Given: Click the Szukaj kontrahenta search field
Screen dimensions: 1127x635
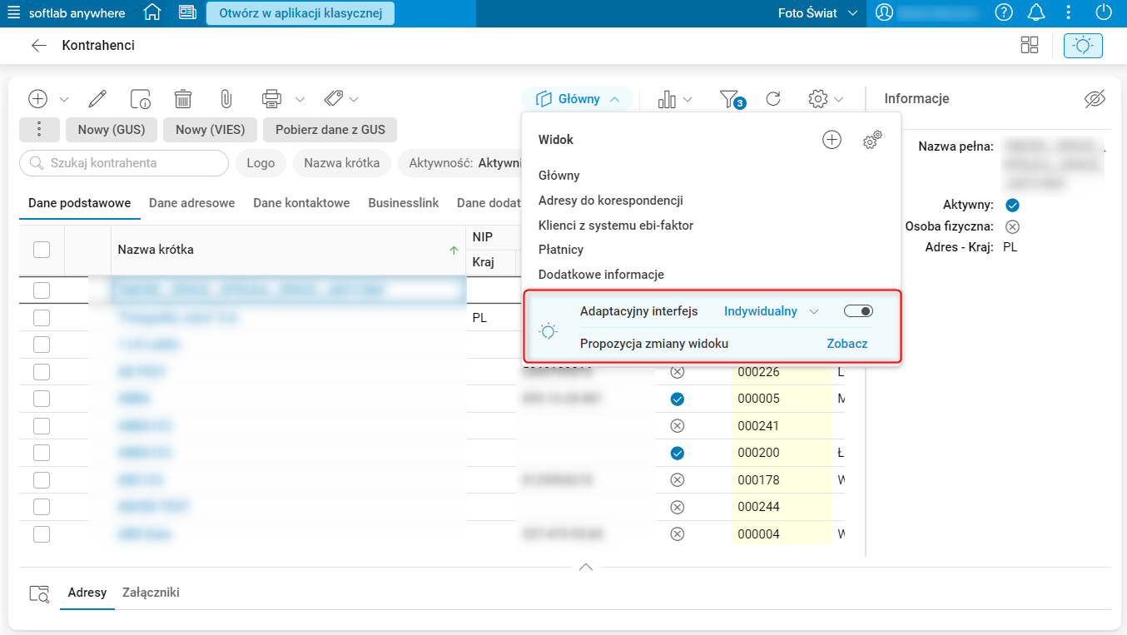Looking at the screenshot, I should tap(124, 163).
